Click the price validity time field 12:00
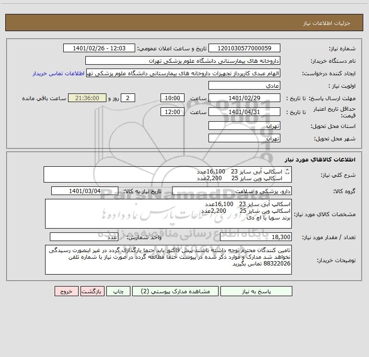 (172, 112)
